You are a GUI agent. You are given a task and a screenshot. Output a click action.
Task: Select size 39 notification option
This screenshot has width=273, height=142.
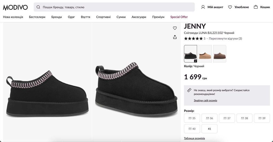[x=262, y=118]
